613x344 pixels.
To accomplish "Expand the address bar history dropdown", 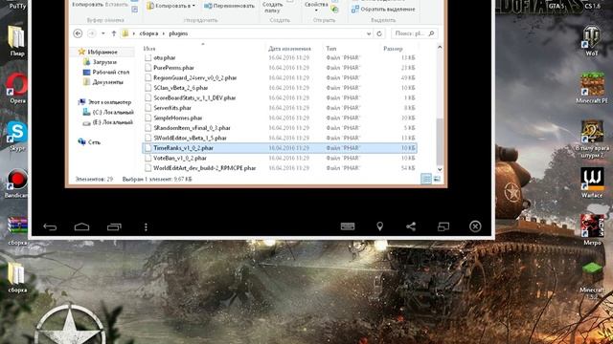I will point(369,34).
